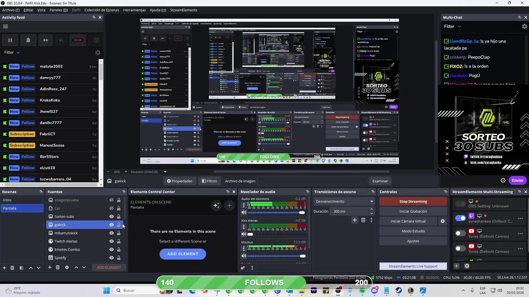Expand the Multi-Chat Filter dropdown
The height and width of the screenshot is (297, 529).
pyautogui.click(x=453, y=26)
